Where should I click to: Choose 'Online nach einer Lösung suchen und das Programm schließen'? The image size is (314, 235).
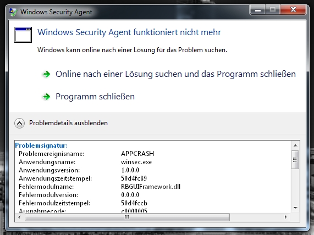click(175, 74)
